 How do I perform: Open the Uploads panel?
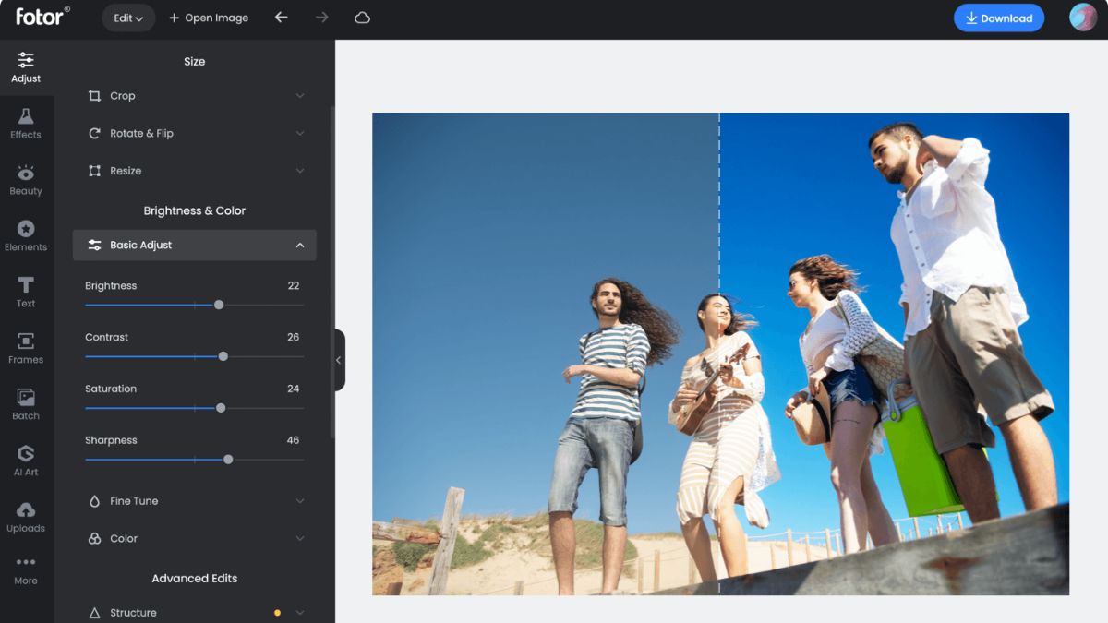[26, 517]
